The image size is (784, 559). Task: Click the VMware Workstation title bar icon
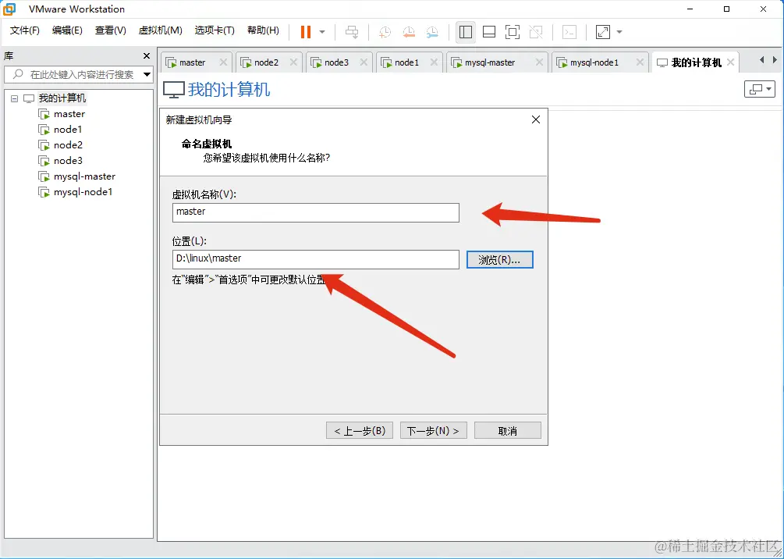pyautogui.click(x=9, y=9)
